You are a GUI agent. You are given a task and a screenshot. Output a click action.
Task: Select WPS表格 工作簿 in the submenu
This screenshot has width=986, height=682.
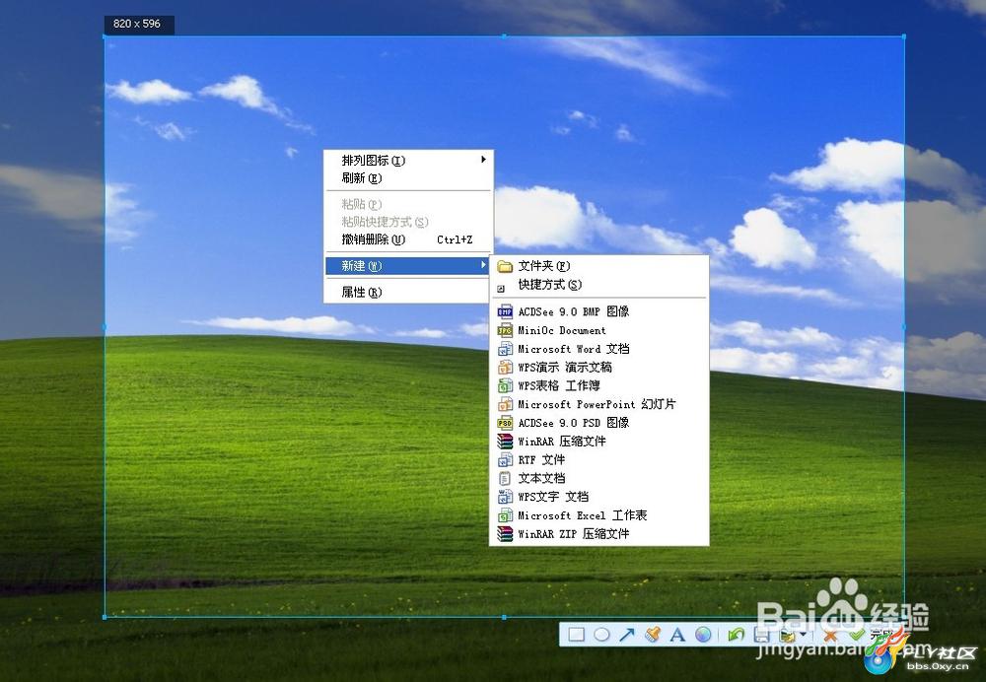599,385
